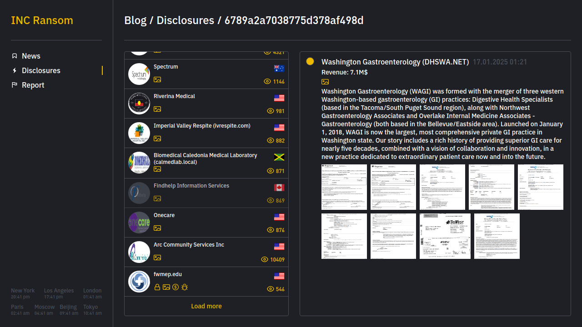The height and width of the screenshot is (327, 582).
Task: Click the lock icon under fwmep.edu
Action: (157, 287)
